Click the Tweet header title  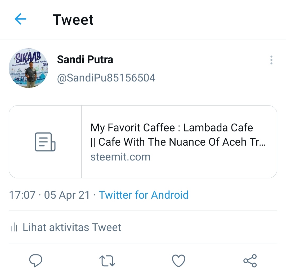pyautogui.click(x=73, y=20)
